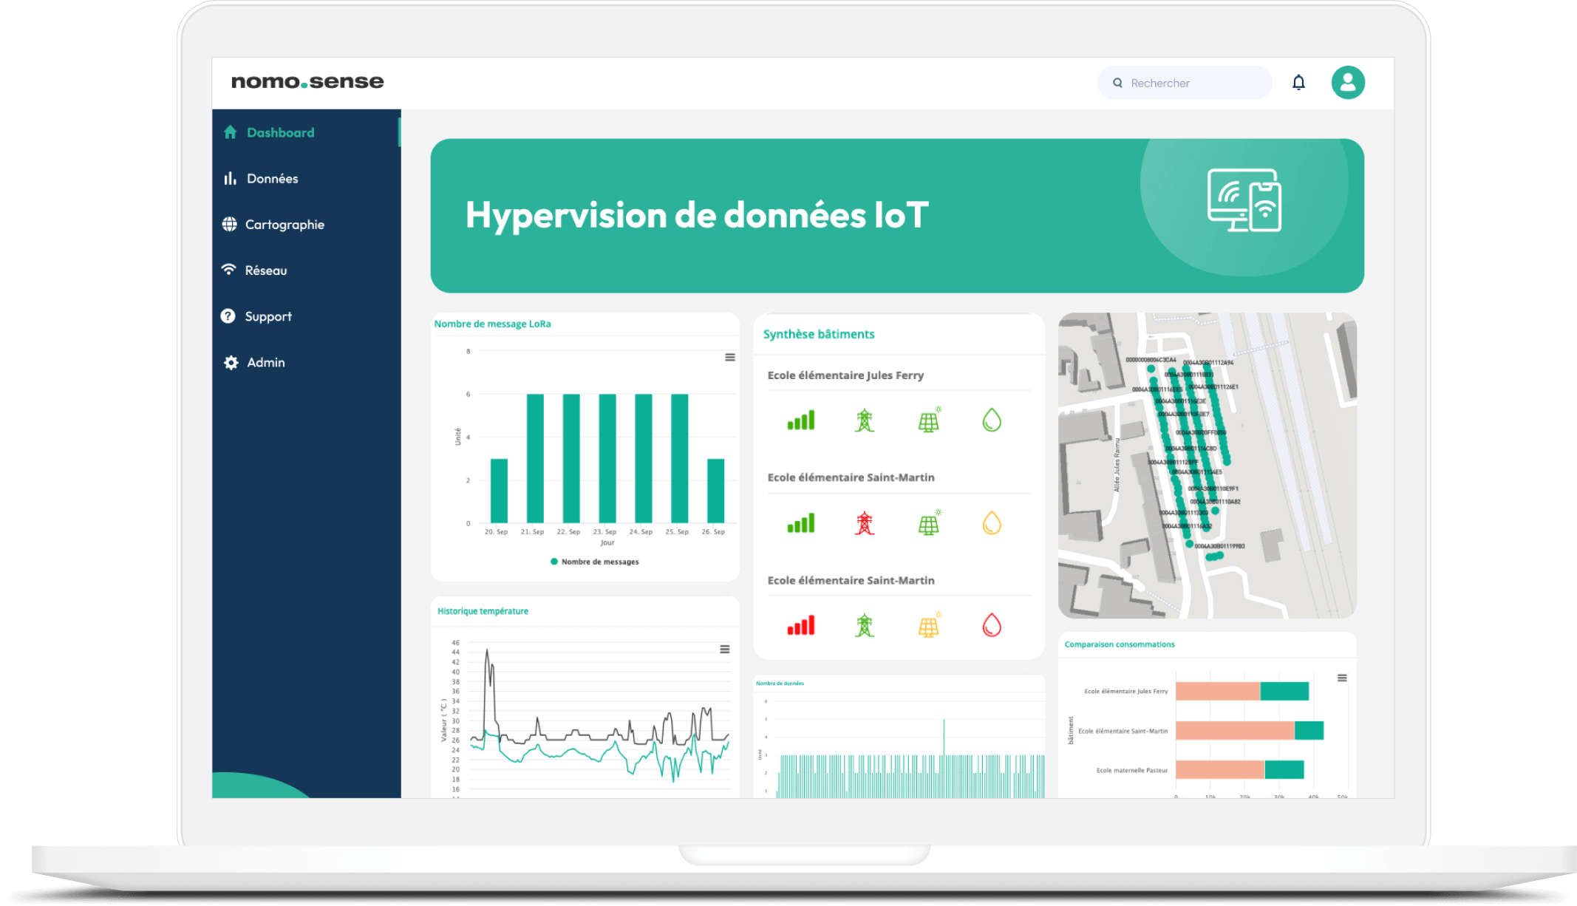Open the LoRa message chart hamburger menu
The image size is (1577, 906).
(x=730, y=358)
